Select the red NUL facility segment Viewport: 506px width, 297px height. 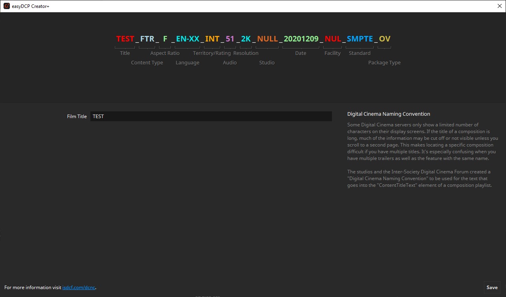click(333, 39)
